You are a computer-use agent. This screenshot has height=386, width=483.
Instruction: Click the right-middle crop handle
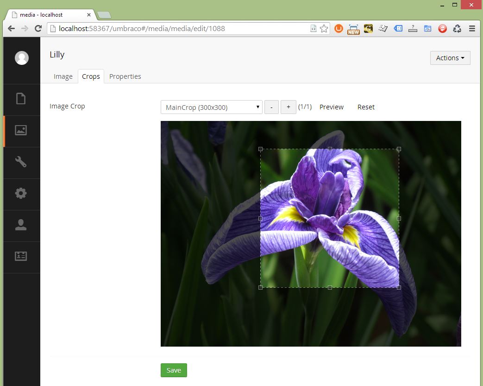(x=399, y=218)
